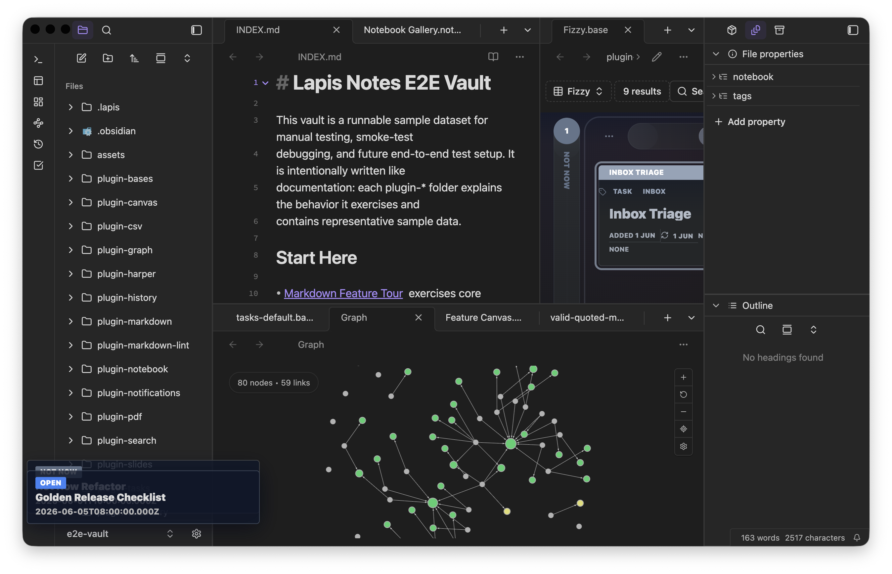
Task: Select the plugin-notebook folder
Action: point(133,369)
